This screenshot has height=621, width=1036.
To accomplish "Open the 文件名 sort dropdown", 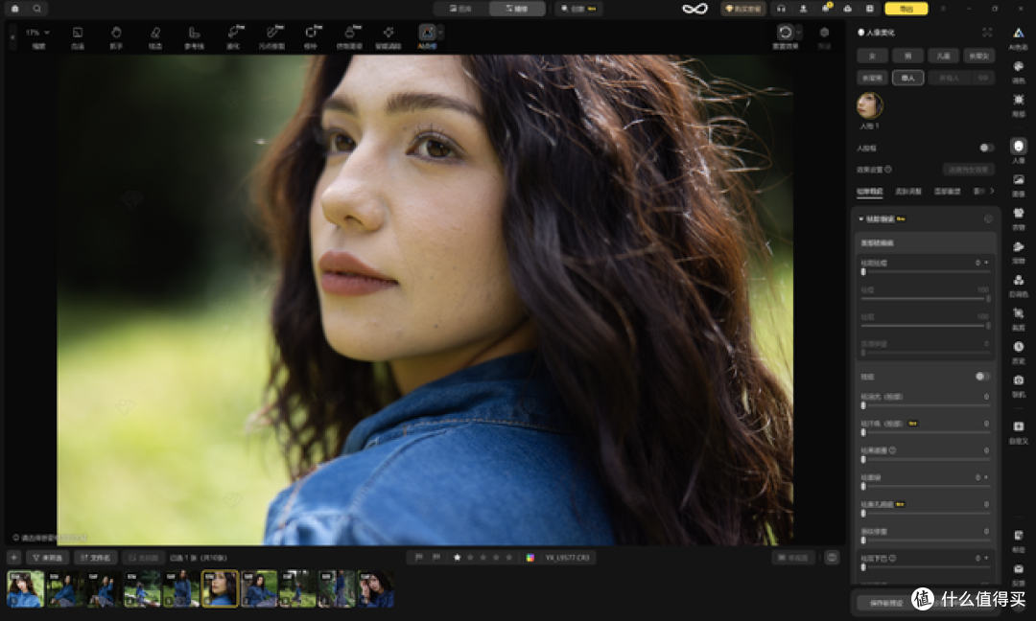I will click(95, 558).
